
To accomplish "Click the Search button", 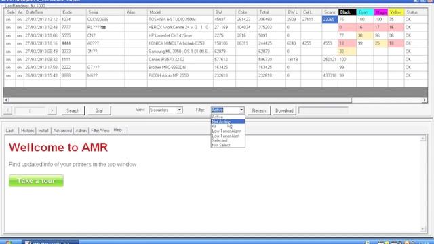I will tap(73, 110).
